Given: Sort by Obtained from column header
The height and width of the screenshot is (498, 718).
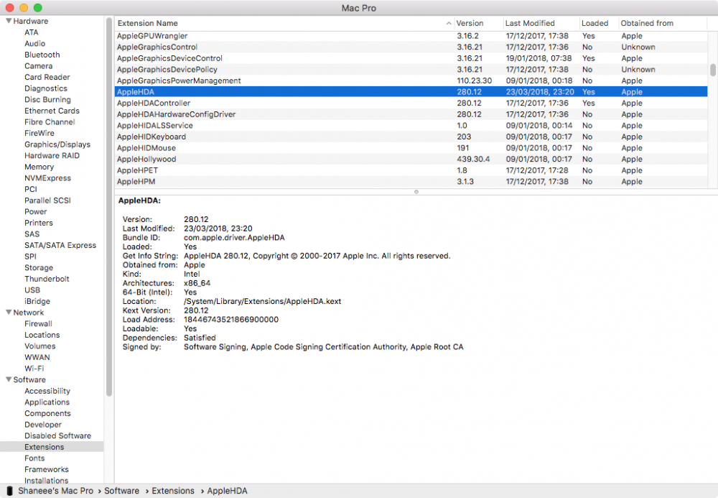Looking at the screenshot, I should pos(663,24).
